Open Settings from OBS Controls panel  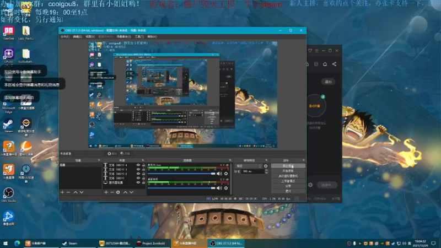[288, 186]
